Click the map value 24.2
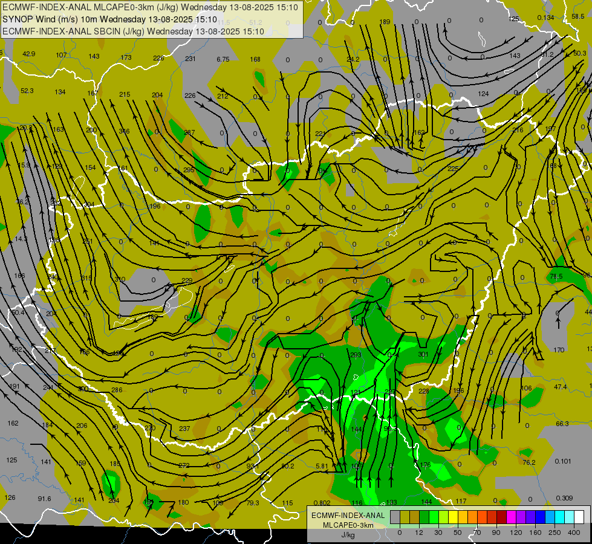 coord(353,59)
